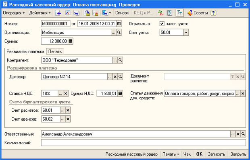Open the bottom Печать dropdown button
Screen dimensions: 250x160
171,154
